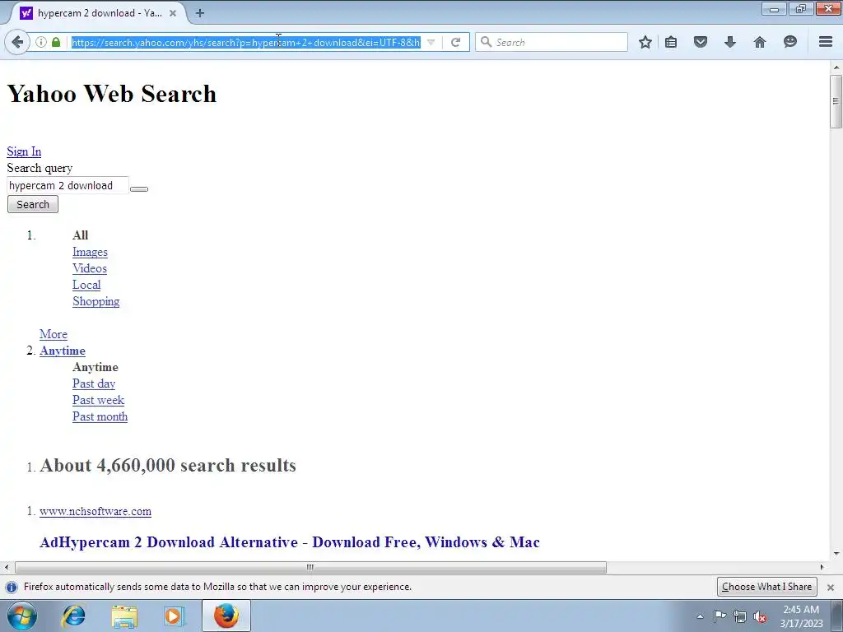
Task: Filter results by Past month
Action: (x=100, y=416)
